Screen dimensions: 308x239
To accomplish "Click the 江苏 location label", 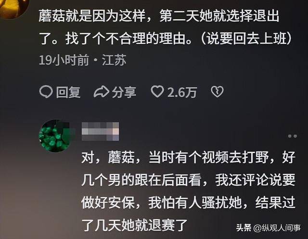I will (114, 60).
